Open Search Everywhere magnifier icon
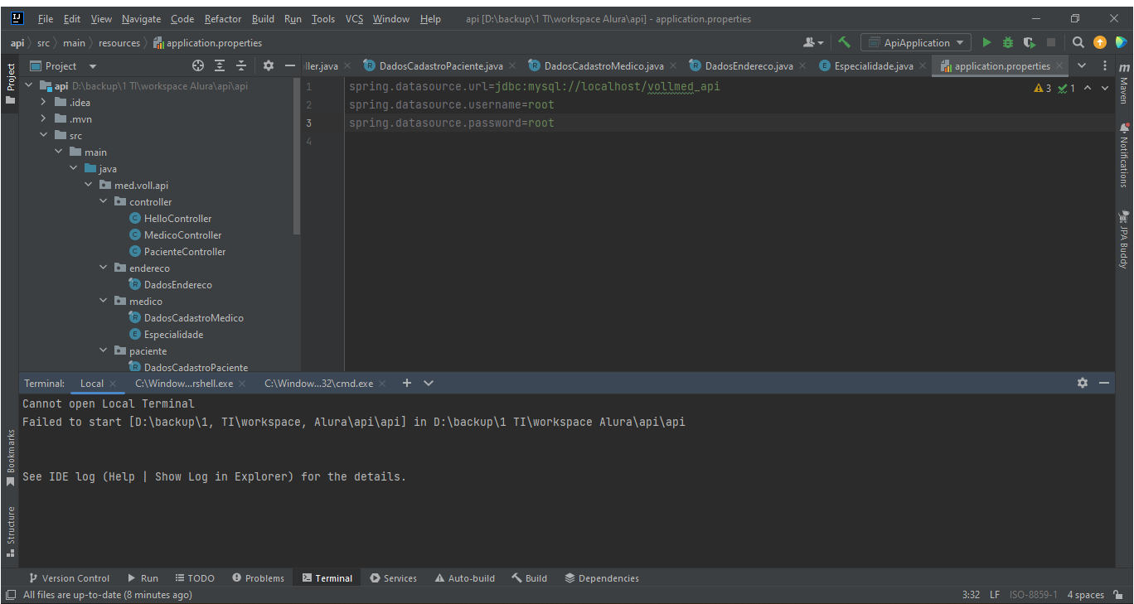 [x=1078, y=42]
